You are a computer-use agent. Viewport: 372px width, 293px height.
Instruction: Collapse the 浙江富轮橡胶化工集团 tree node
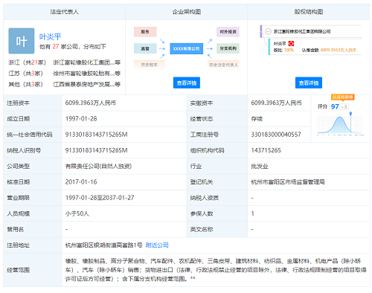click(268, 31)
